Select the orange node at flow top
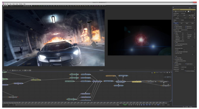Image resolution: width=199 pixels, height=109 pixels. coord(110,76)
